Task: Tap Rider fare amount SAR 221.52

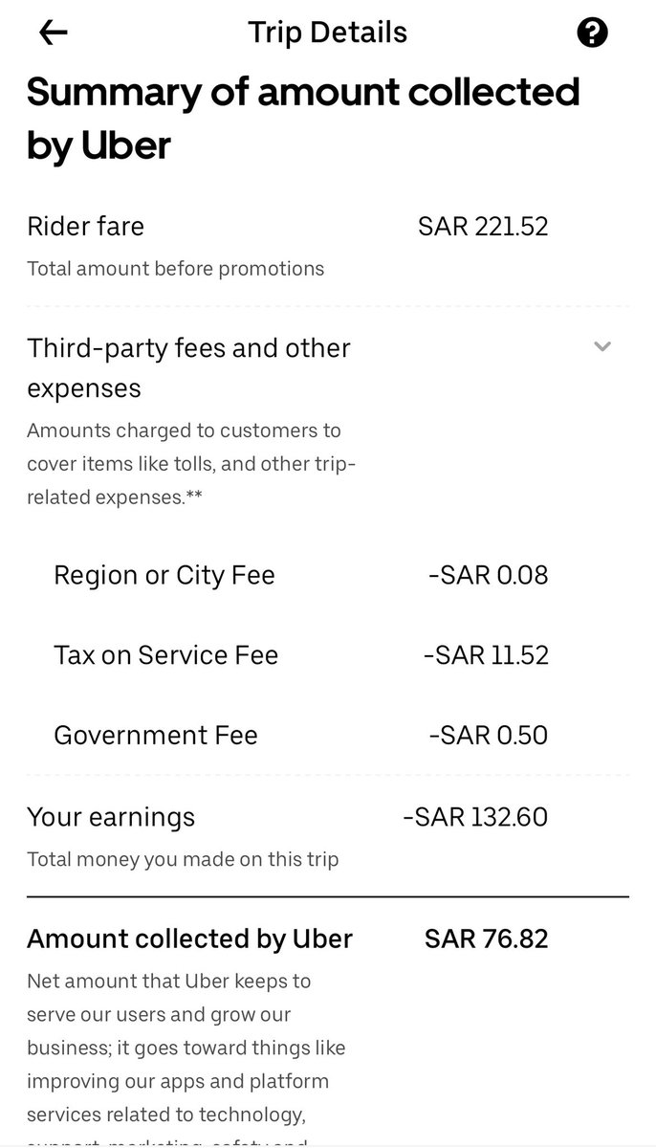Action: pyautogui.click(x=483, y=227)
